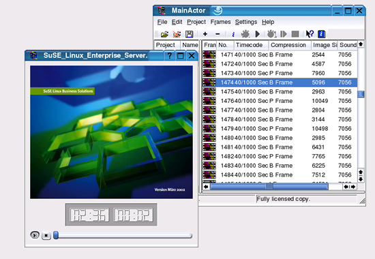Click the first gear-shaped toolbar icon
The width and height of the screenshot is (375, 259).
click(x=245, y=34)
